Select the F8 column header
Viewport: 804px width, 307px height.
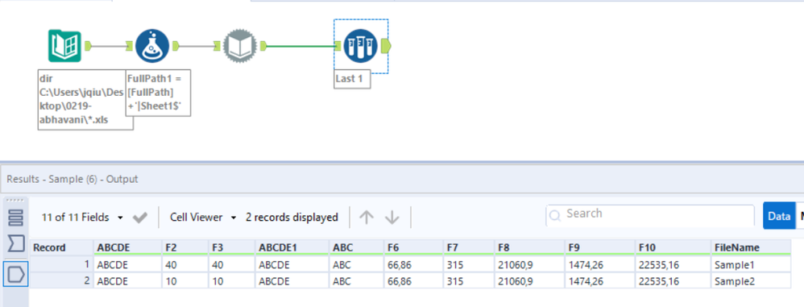[x=529, y=247]
